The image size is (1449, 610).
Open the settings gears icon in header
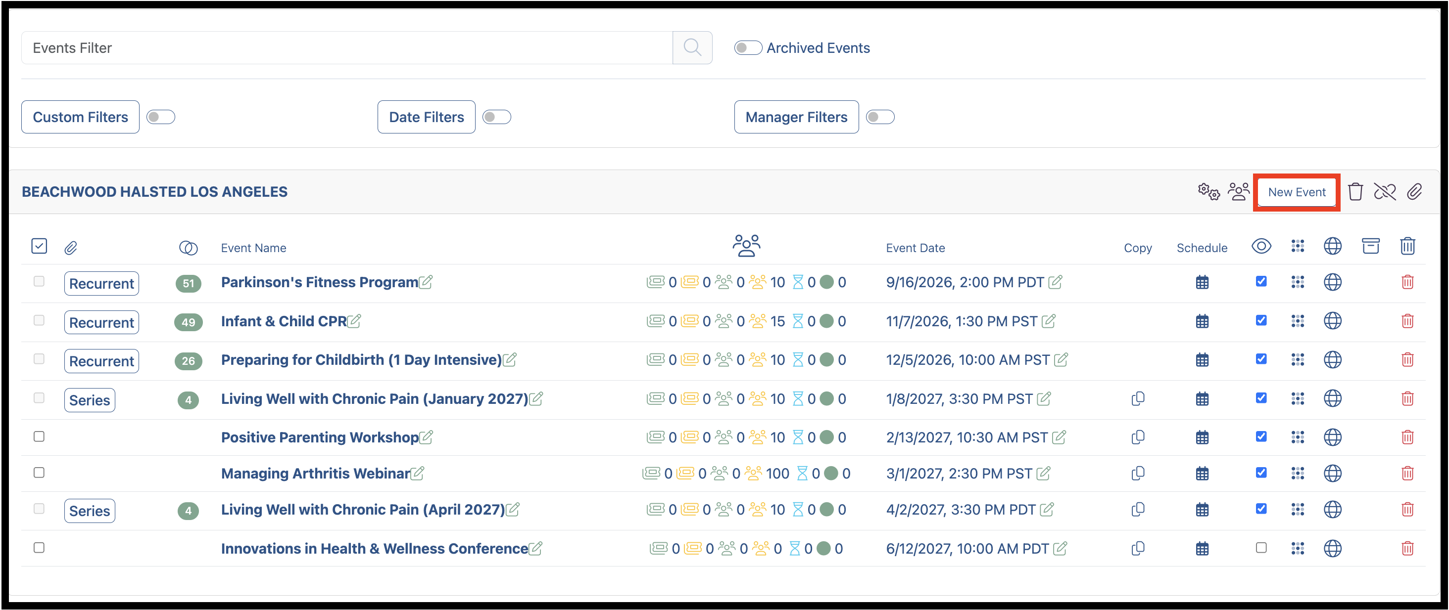coord(1209,191)
